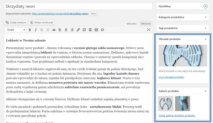Align text to the left
Screen dimensions: 213x123
pyautogui.click(x=60, y=30)
